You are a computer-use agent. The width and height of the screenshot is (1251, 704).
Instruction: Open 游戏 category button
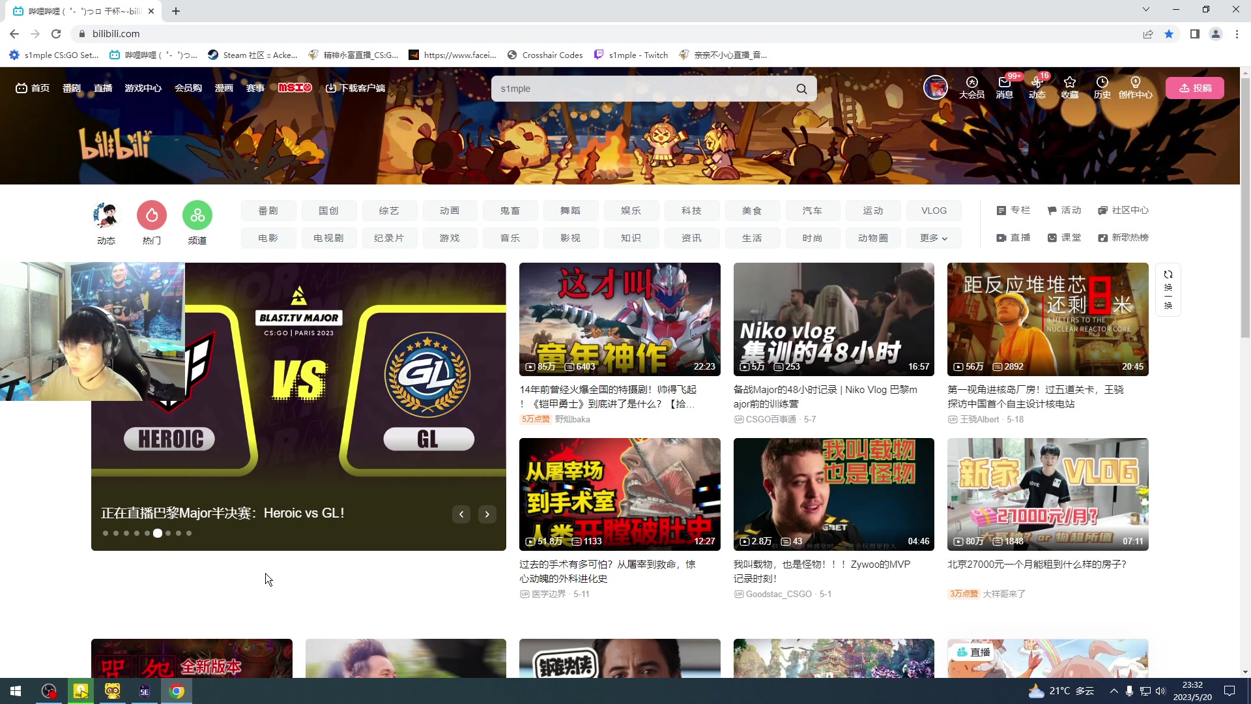[450, 238]
